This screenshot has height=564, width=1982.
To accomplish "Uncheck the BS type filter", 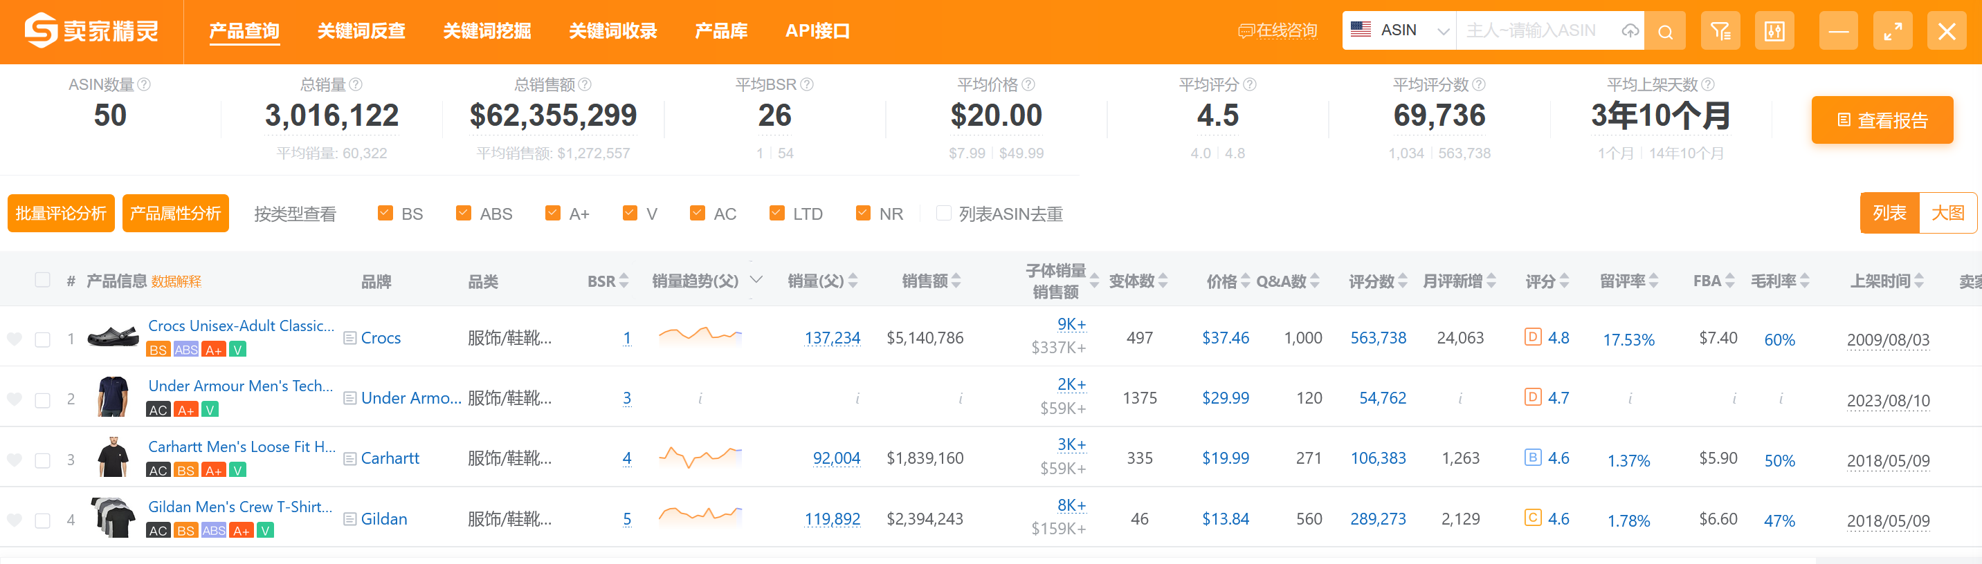I will click(385, 214).
